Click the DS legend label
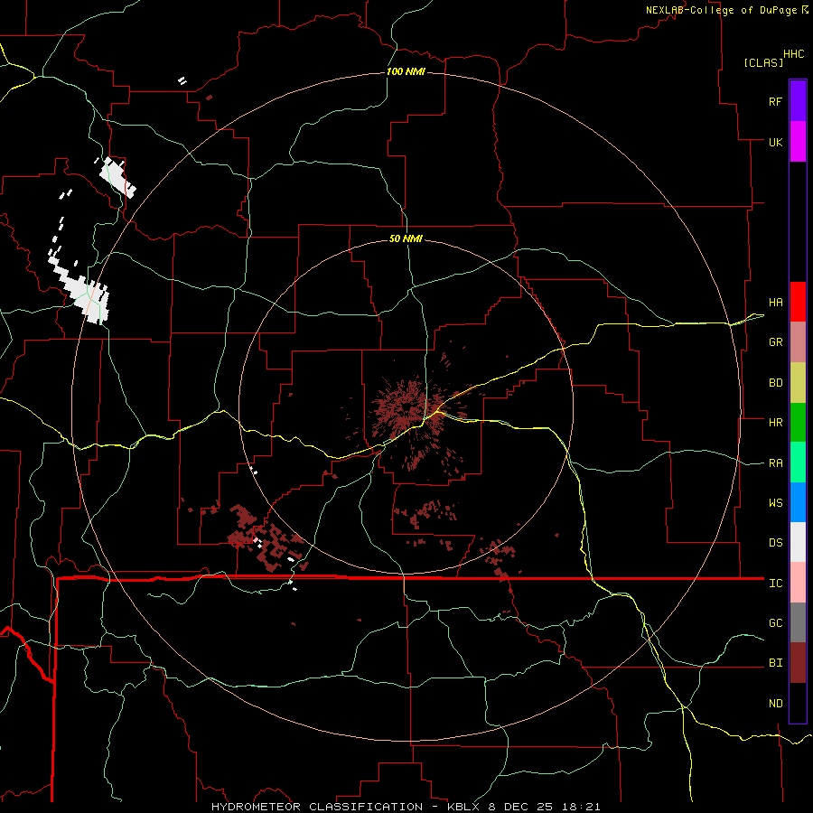Screen dimensions: 813x813 pyautogui.click(x=775, y=543)
